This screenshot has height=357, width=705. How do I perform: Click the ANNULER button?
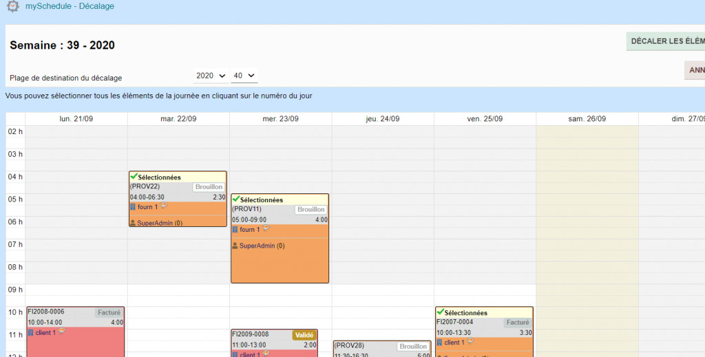click(696, 70)
